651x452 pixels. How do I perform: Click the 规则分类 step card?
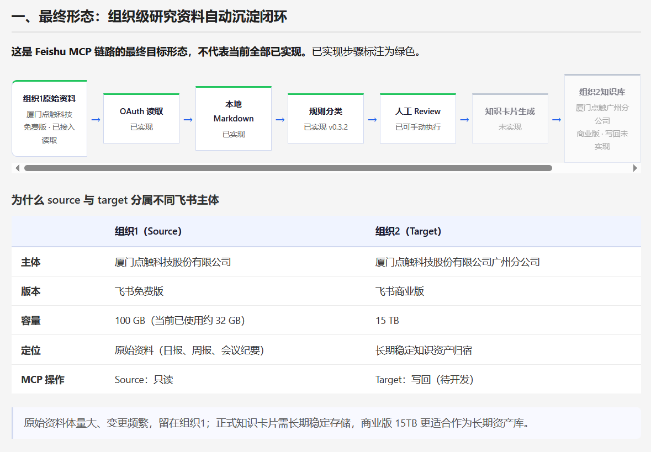coord(326,118)
